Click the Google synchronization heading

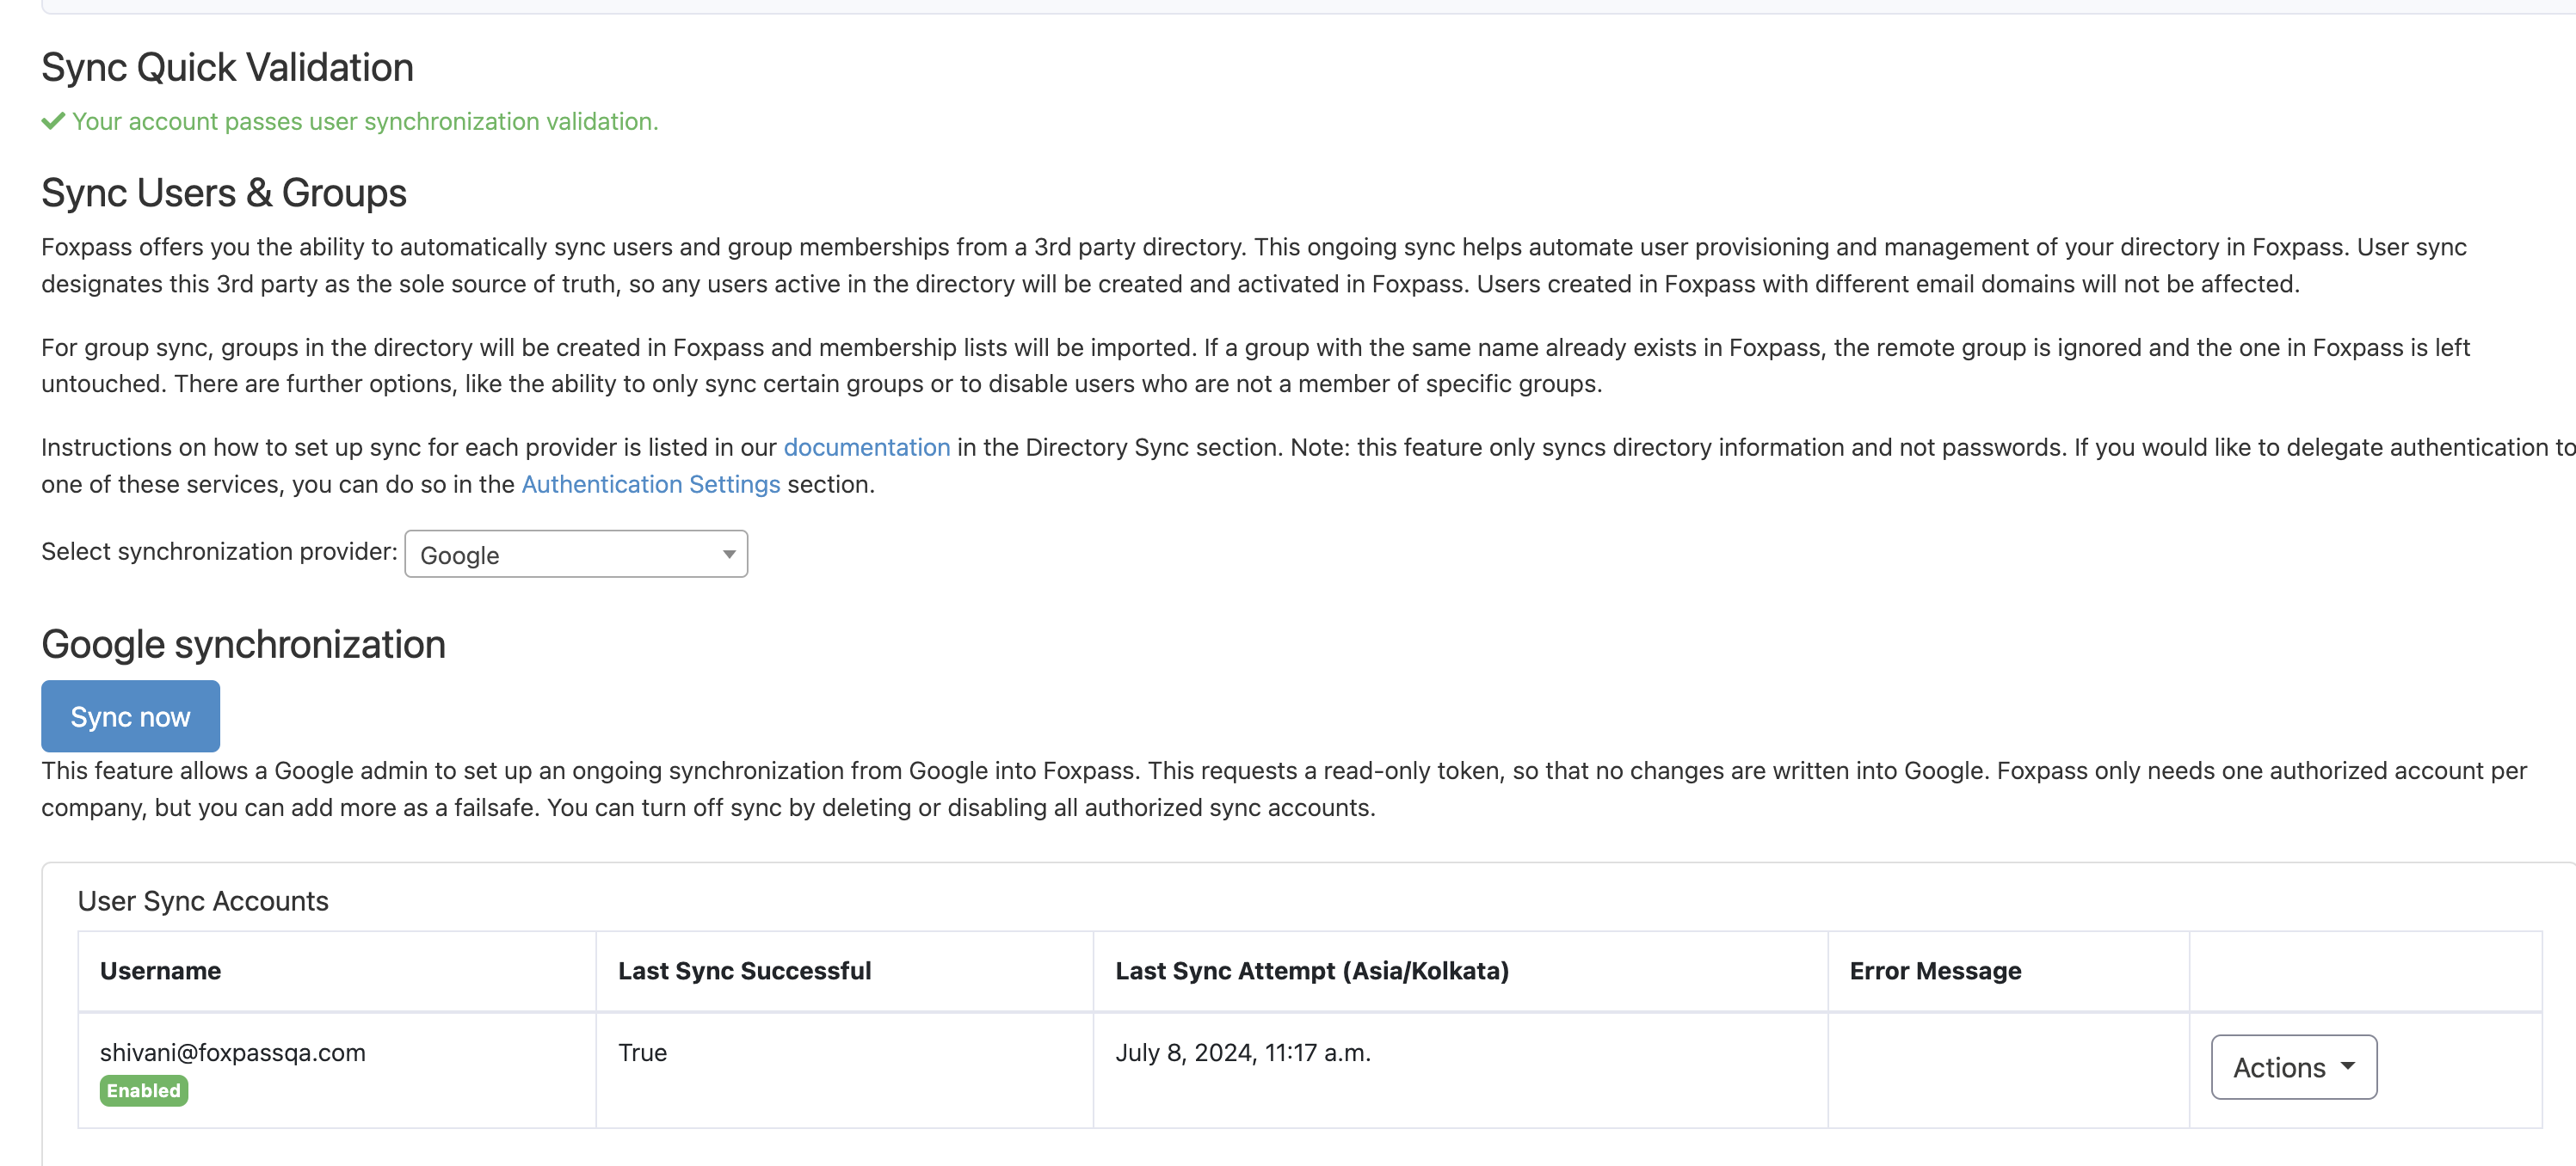tap(243, 644)
